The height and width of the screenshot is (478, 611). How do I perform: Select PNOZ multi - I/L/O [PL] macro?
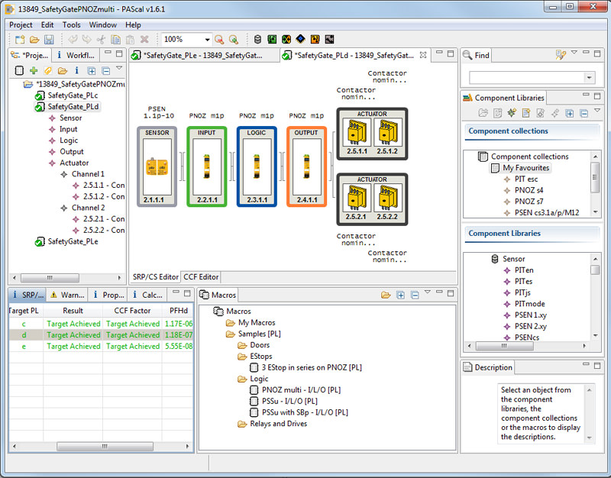pos(301,389)
